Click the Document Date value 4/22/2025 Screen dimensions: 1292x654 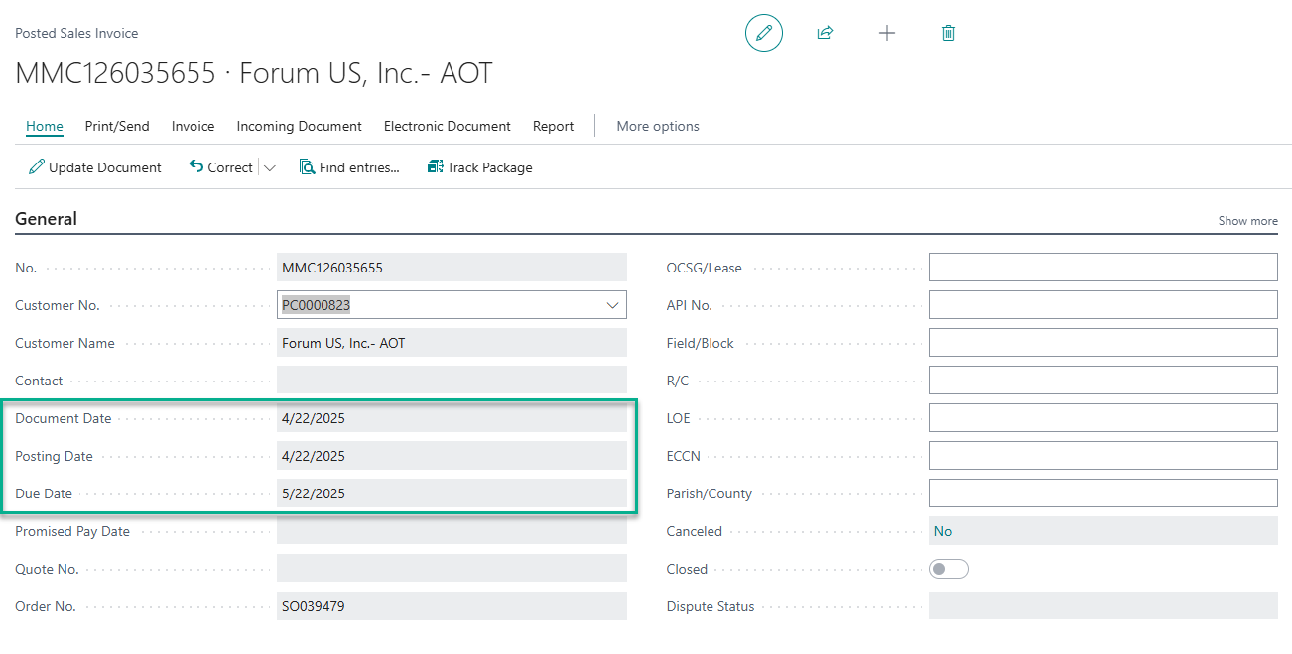click(452, 418)
